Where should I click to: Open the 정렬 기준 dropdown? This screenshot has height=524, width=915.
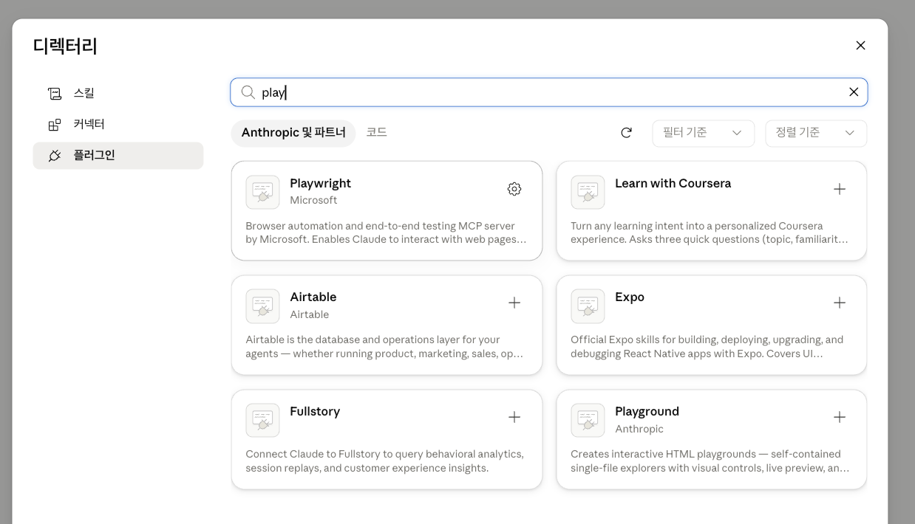[x=816, y=133]
